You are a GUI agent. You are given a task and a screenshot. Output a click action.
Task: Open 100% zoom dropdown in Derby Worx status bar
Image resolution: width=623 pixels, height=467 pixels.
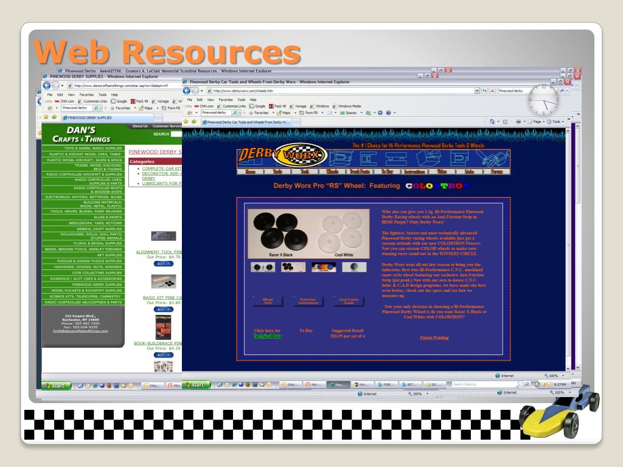tap(563, 375)
